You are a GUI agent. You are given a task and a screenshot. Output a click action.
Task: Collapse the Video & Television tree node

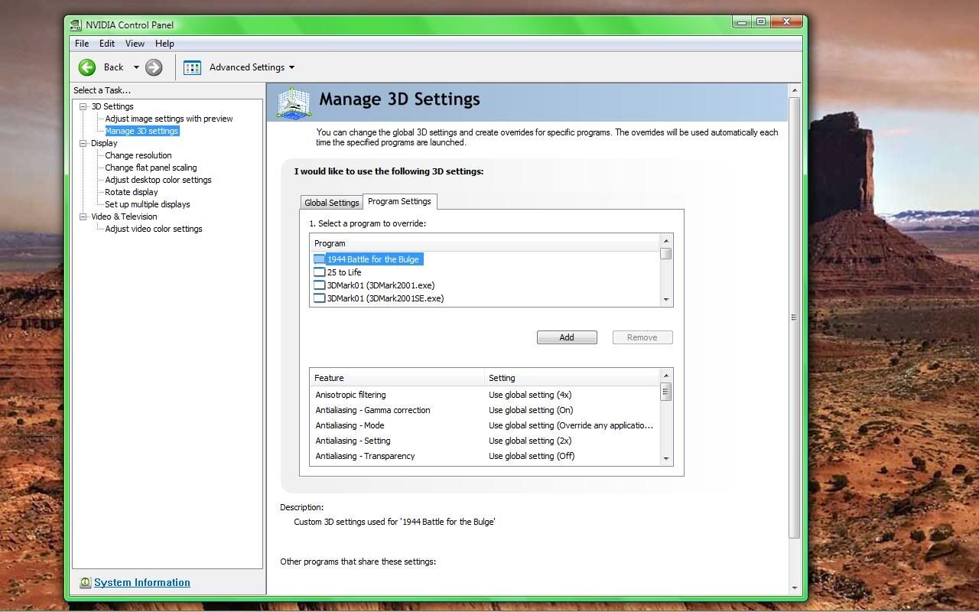[x=83, y=216]
